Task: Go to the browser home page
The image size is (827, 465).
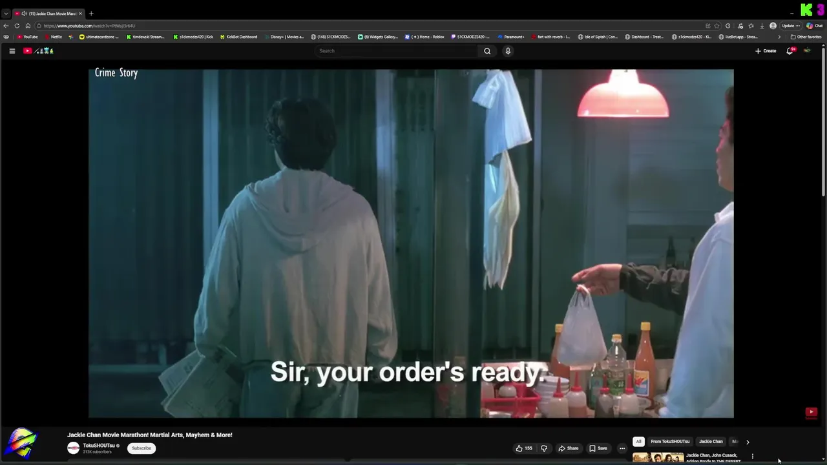Action: click(x=28, y=26)
